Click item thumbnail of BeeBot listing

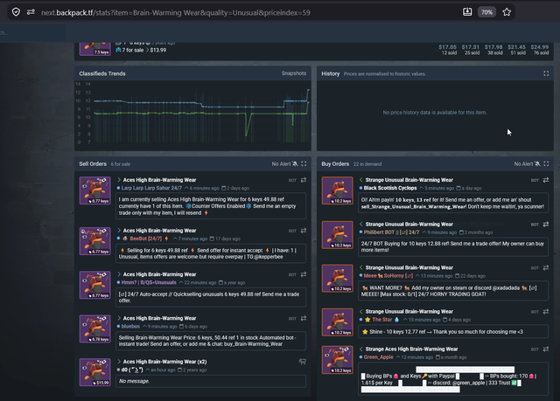(x=95, y=241)
